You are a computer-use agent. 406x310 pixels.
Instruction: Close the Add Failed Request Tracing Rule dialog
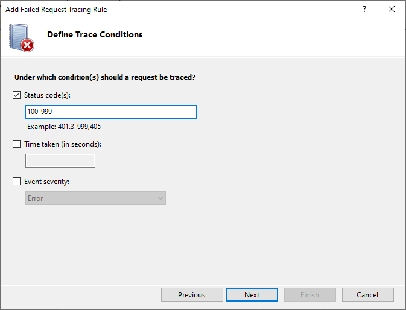click(392, 9)
